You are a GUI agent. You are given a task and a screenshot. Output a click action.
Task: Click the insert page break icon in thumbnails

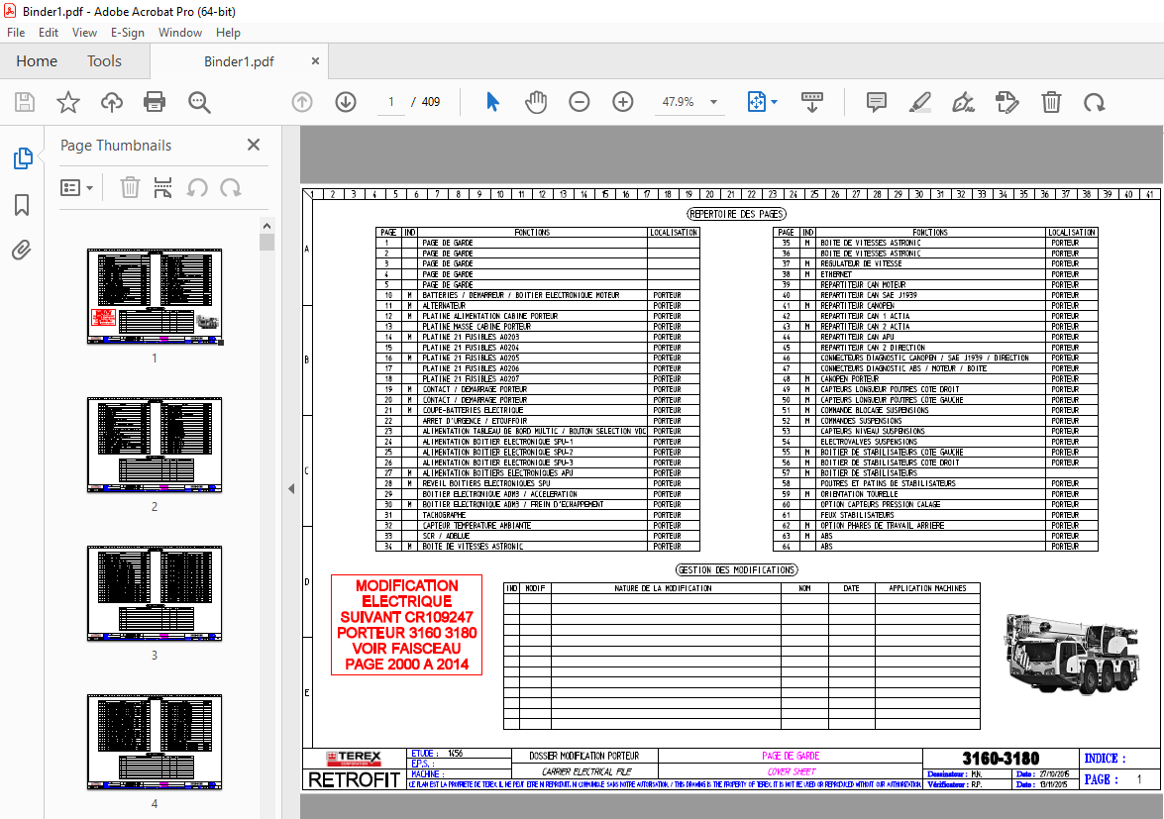pyautogui.click(x=162, y=188)
